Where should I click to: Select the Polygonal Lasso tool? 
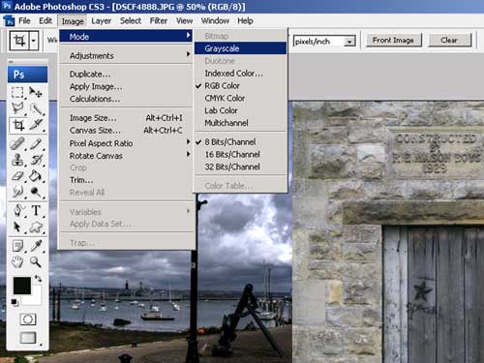tap(17, 108)
